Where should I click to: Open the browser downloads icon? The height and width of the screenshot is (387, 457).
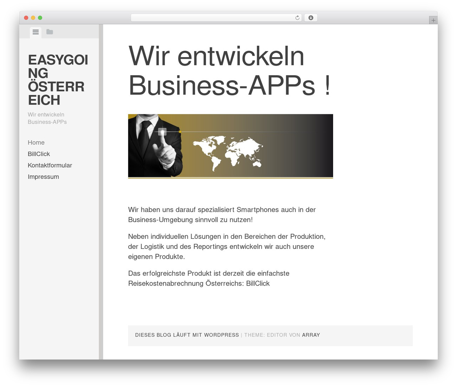point(311,18)
